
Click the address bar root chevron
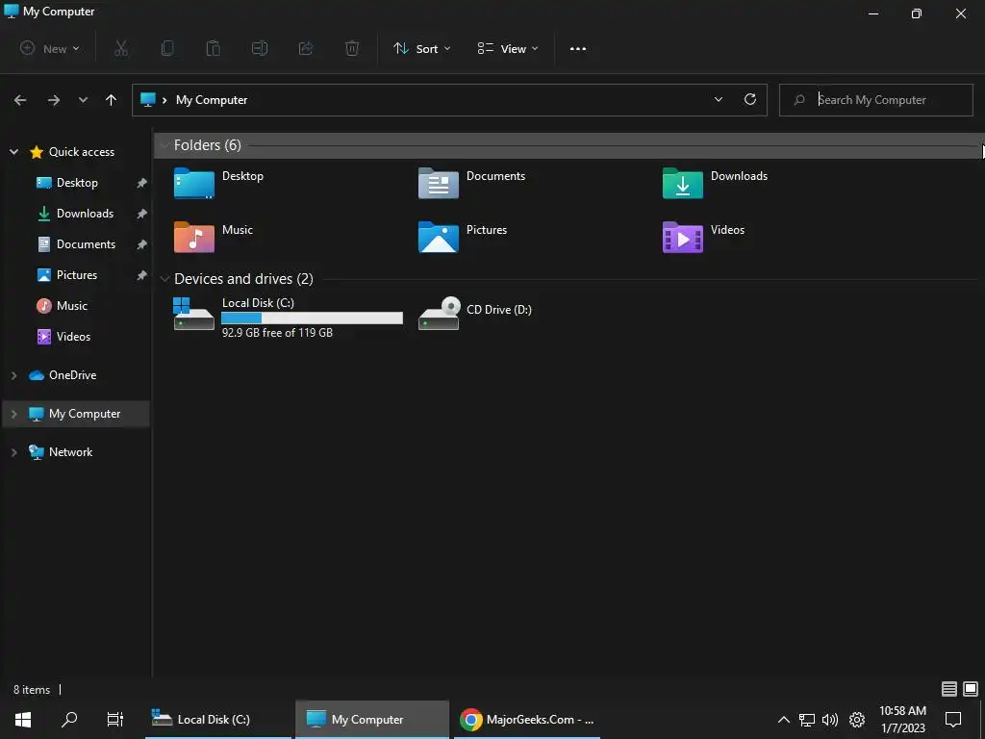(x=164, y=100)
